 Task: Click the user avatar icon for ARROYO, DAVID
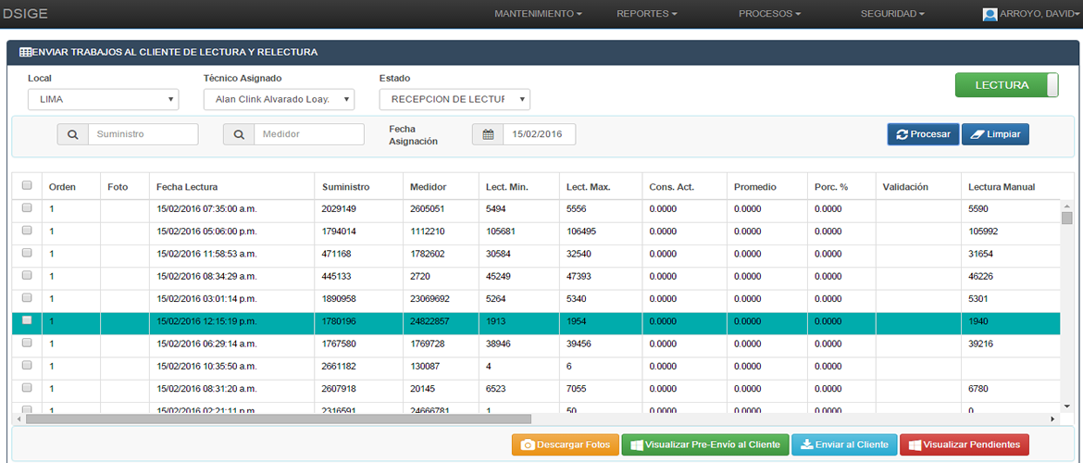pos(990,14)
